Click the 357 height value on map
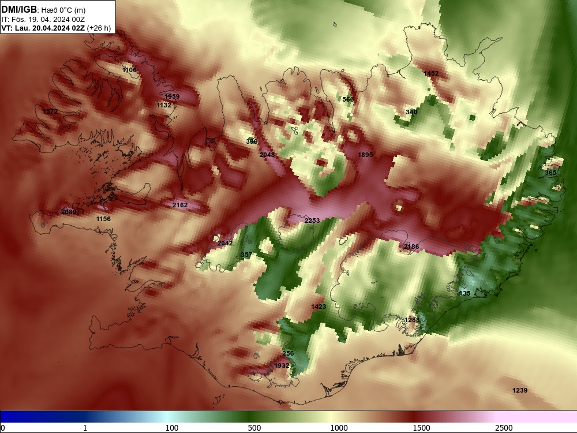The width and height of the screenshot is (577, 433). (246, 255)
